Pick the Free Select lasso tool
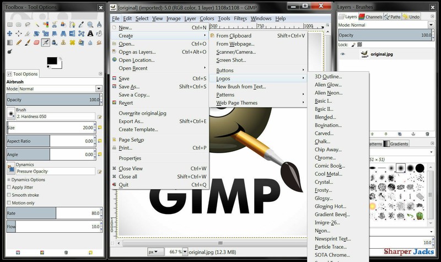This screenshot has height=262, width=441. (x=28, y=24)
